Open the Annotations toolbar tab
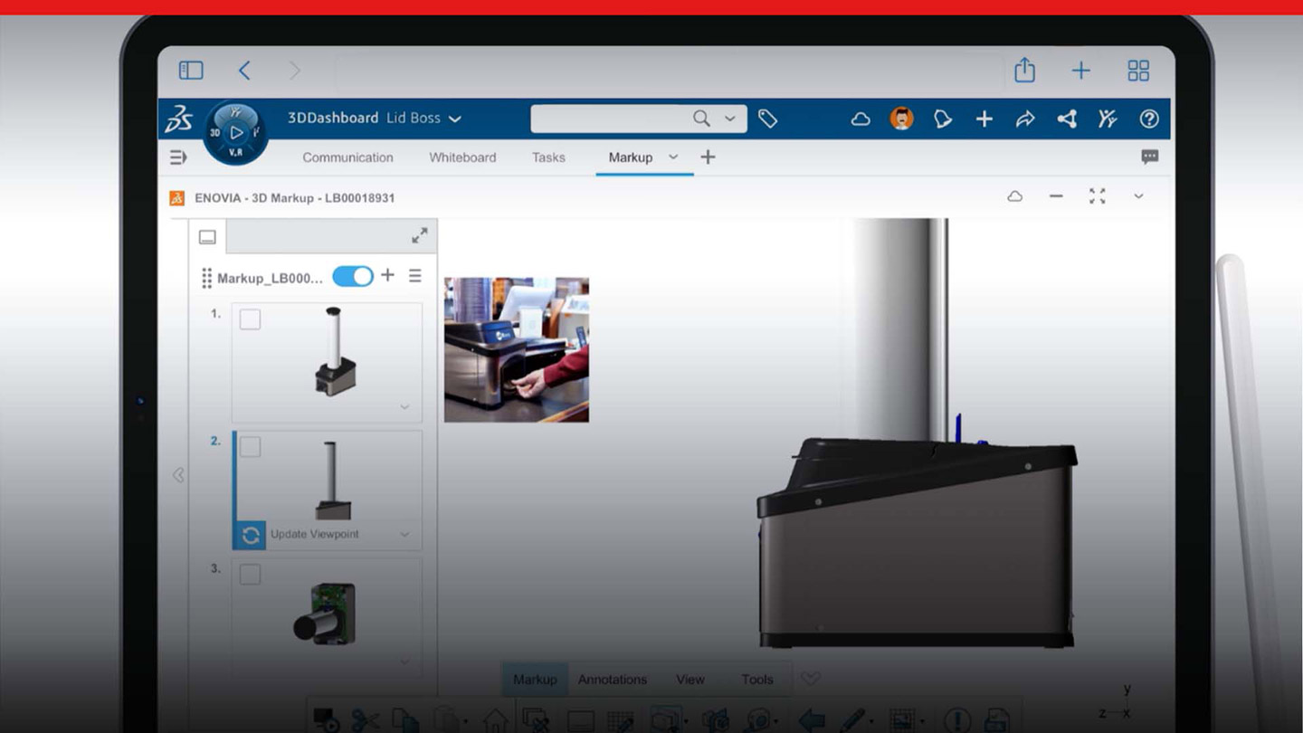This screenshot has height=733, width=1303. point(613,680)
